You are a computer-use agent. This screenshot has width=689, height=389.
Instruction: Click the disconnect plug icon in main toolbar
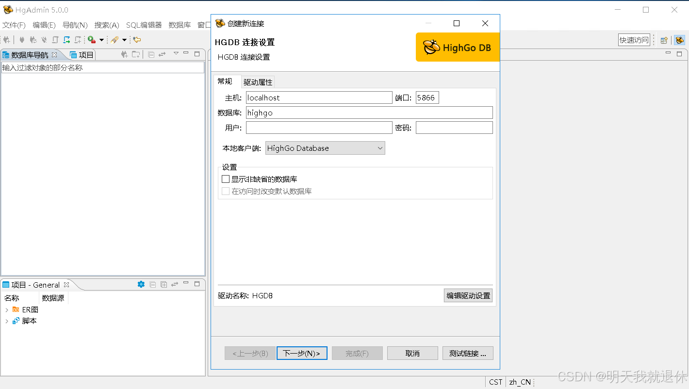[x=44, y=40]
